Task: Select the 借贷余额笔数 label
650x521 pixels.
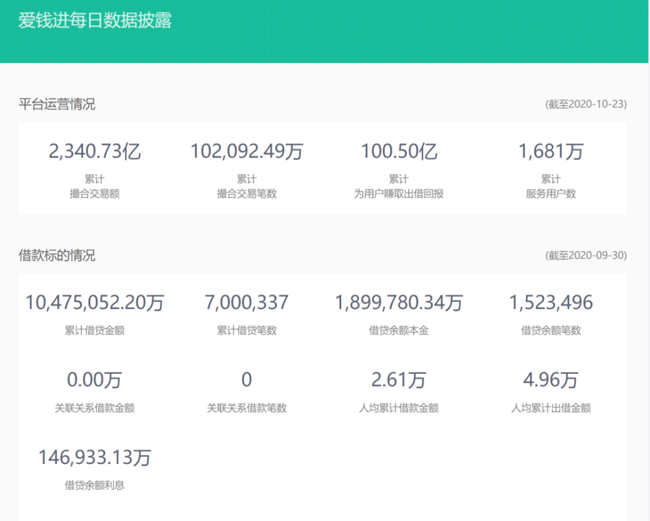Action: [551, 330]
